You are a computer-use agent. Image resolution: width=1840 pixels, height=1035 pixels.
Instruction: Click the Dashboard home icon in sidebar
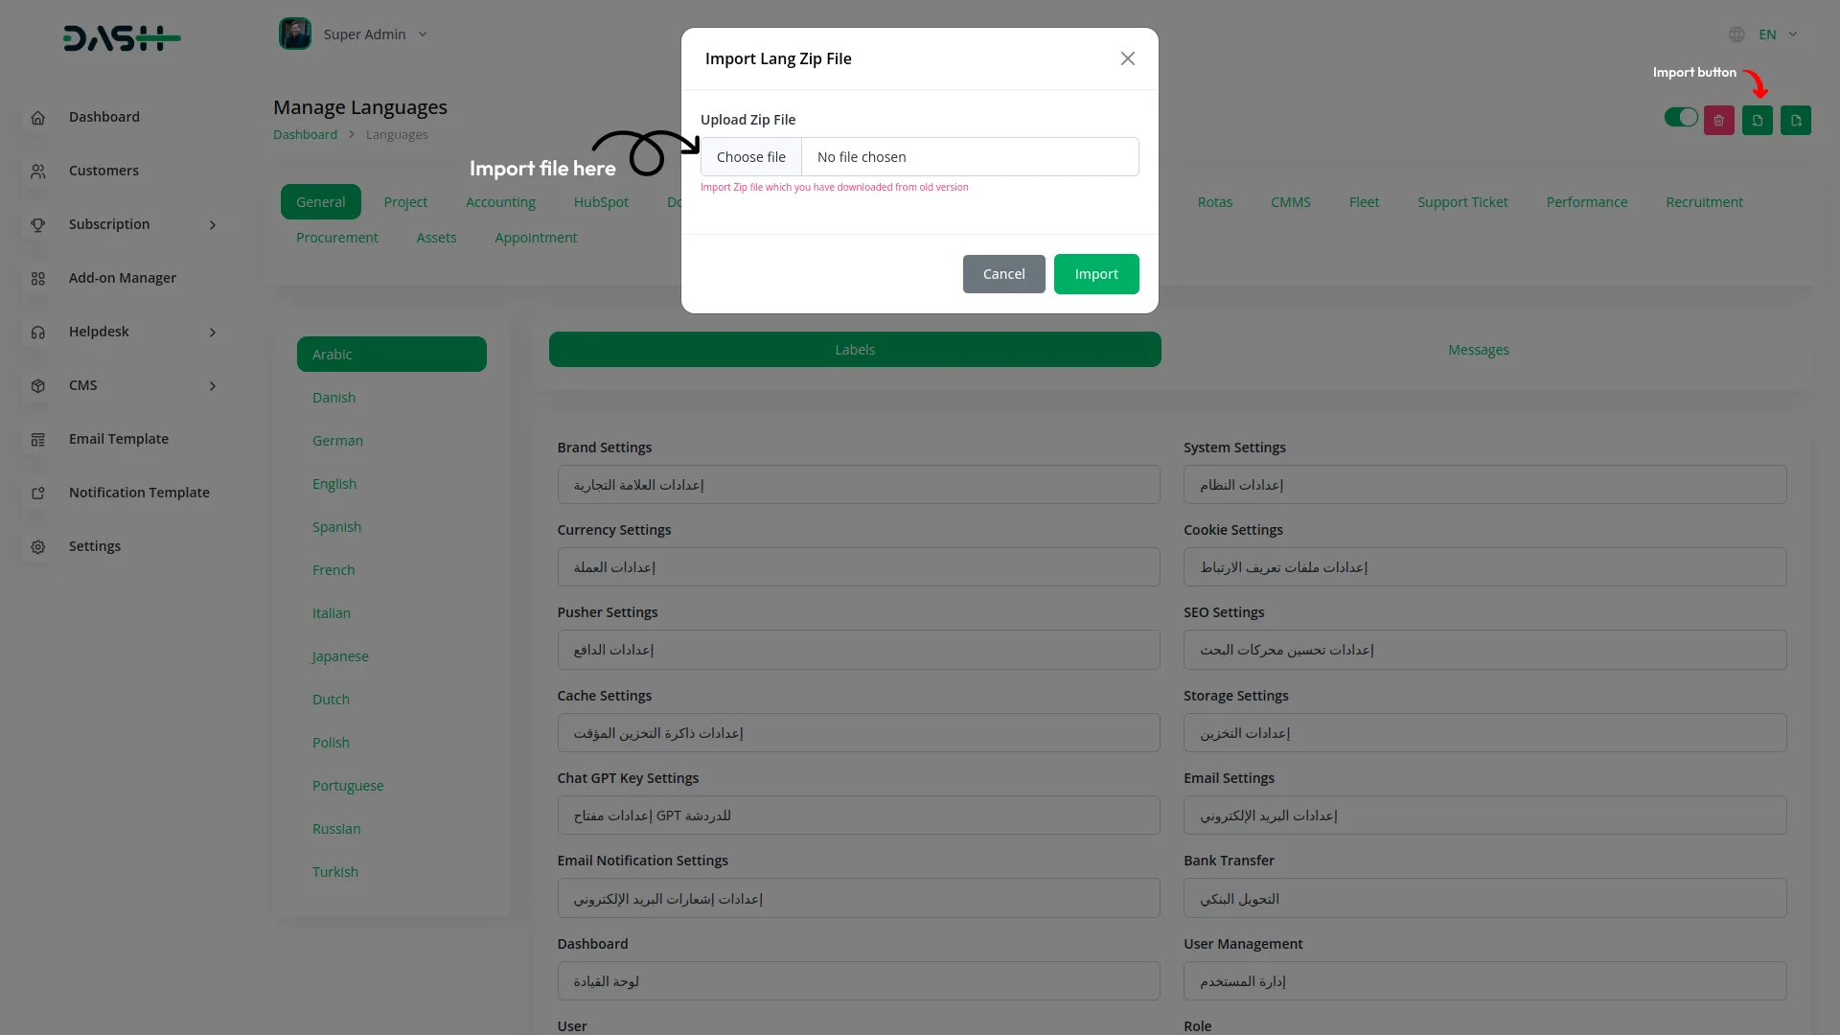click(38, 117)
